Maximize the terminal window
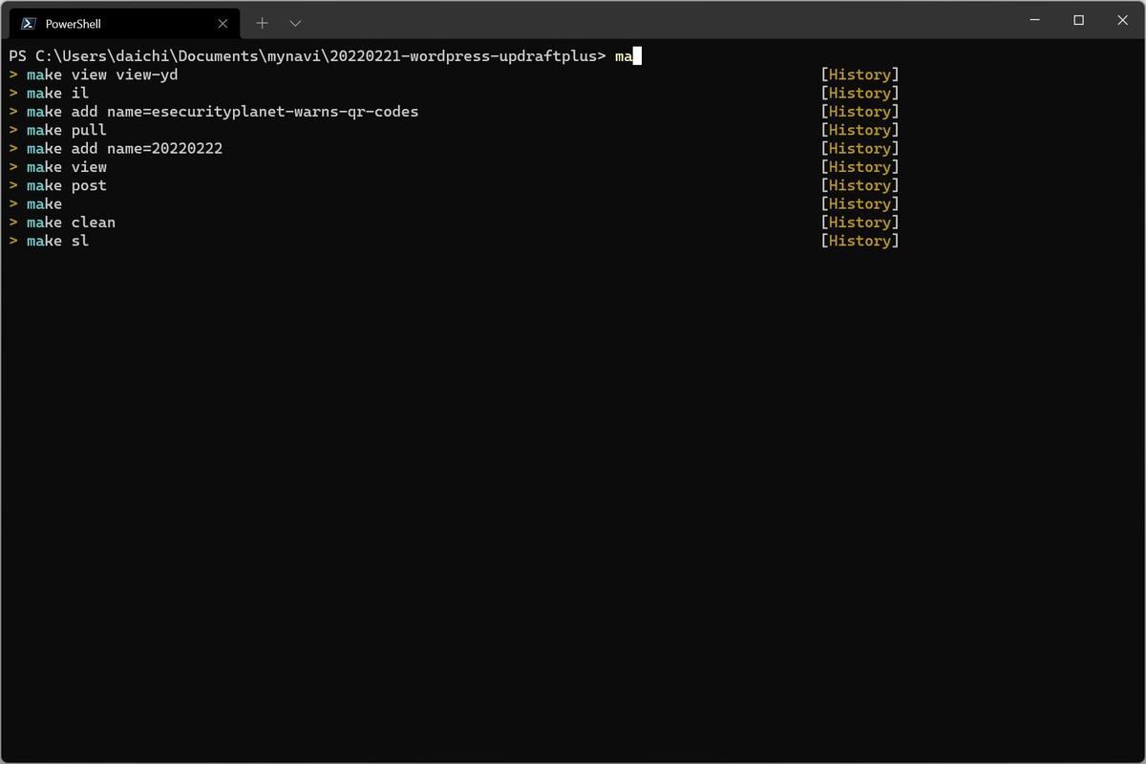The image size is (1146, 764). click(1078, 20)
